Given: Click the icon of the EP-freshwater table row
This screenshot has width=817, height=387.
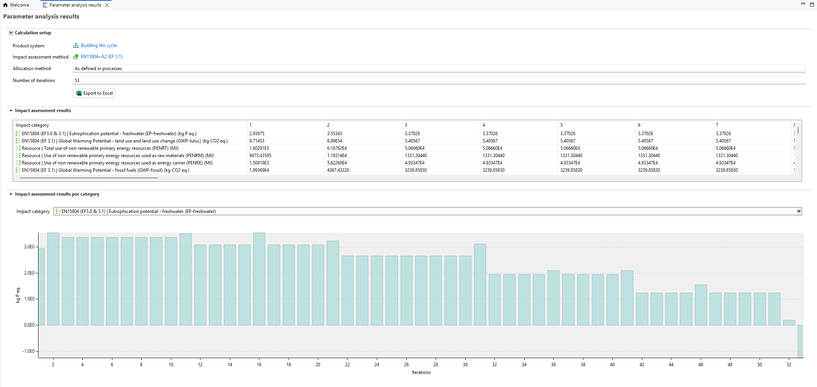Looking at the screenshot, I should point(18,134).
